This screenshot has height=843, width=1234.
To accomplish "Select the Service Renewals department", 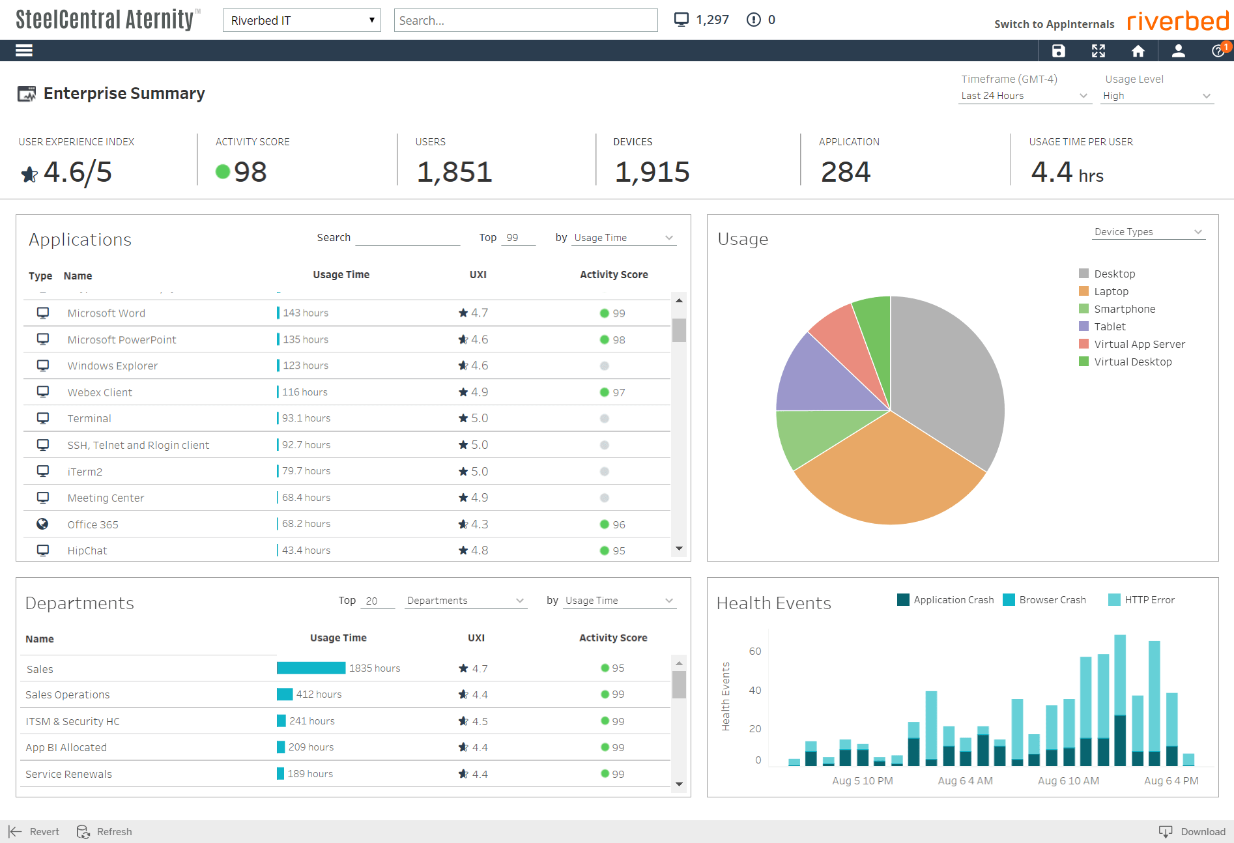I will click(x=68, y=774).
